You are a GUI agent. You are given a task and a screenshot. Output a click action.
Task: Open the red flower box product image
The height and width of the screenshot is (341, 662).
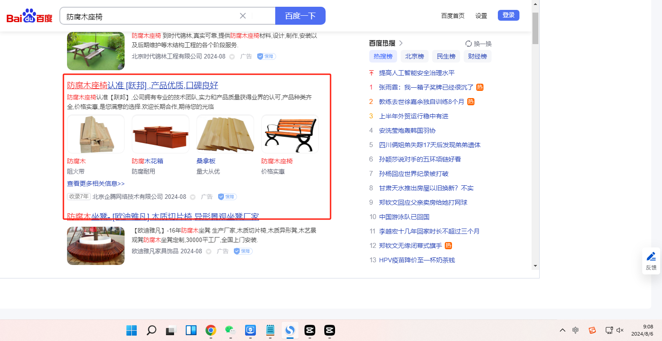[x=161, y=134]
